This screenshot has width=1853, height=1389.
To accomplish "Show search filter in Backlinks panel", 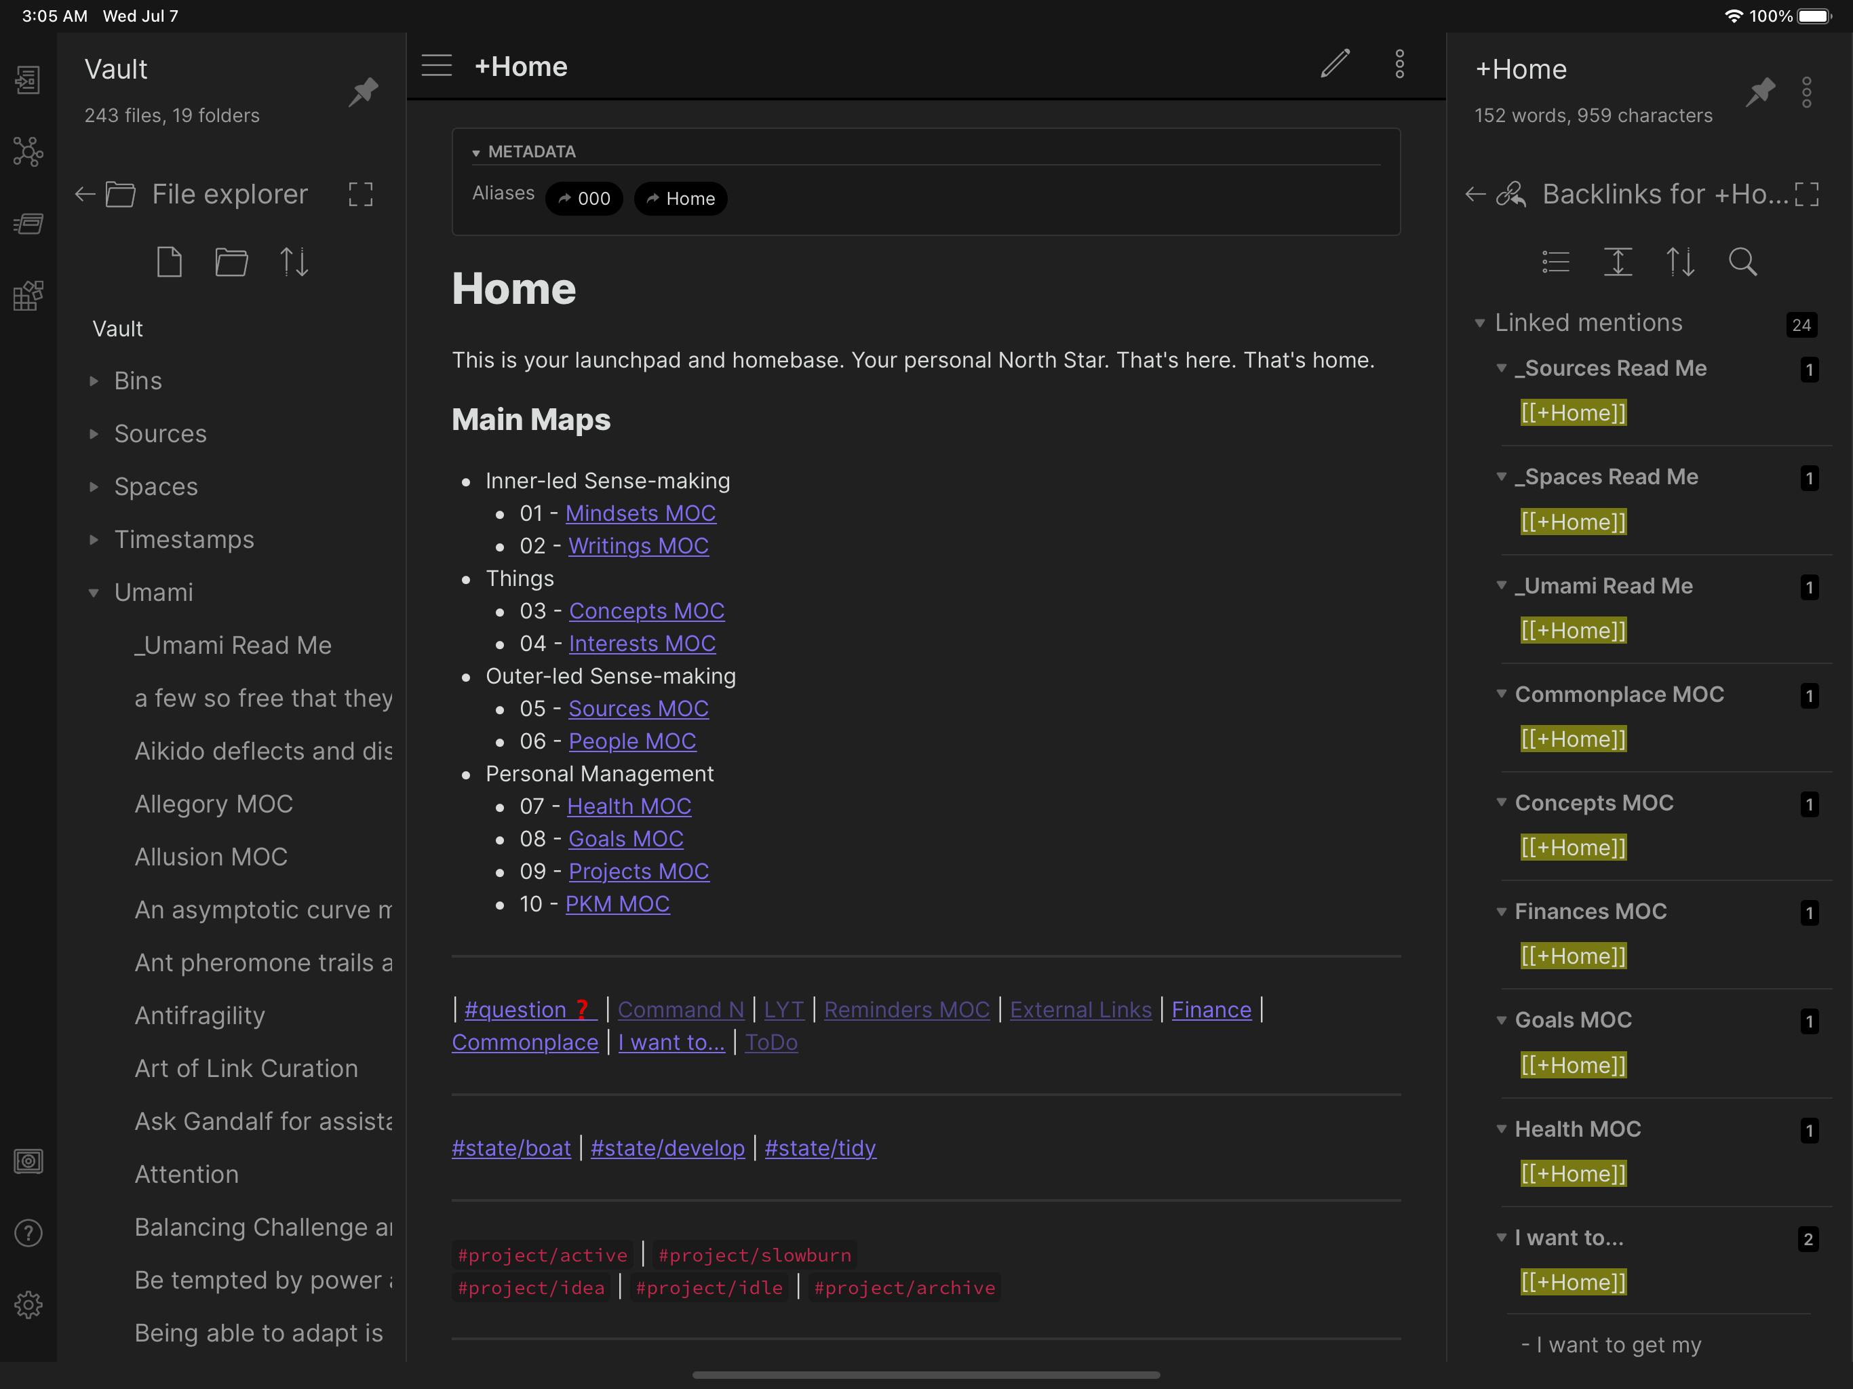I will (1742, 261).
